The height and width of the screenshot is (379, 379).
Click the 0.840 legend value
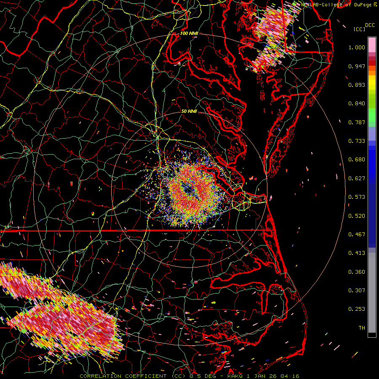coord(357,104)
